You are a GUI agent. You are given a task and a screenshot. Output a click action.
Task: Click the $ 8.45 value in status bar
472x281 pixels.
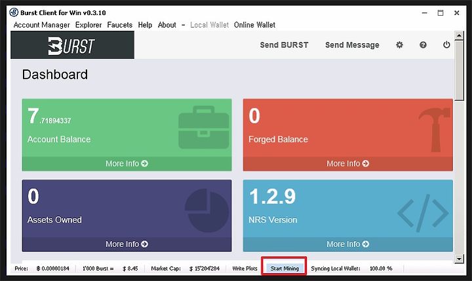[130, 269]
